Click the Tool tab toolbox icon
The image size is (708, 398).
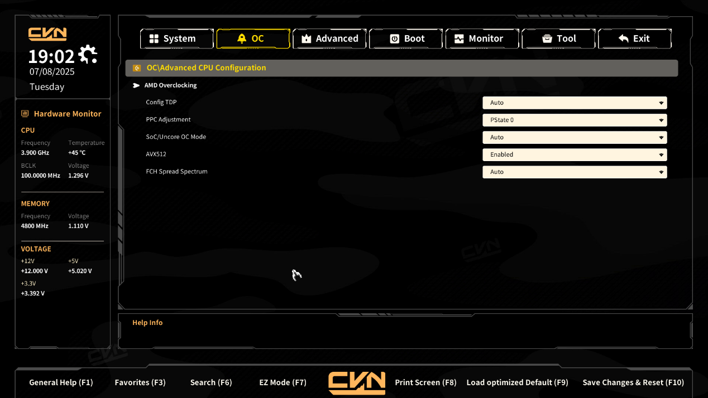tap(547, 38)
